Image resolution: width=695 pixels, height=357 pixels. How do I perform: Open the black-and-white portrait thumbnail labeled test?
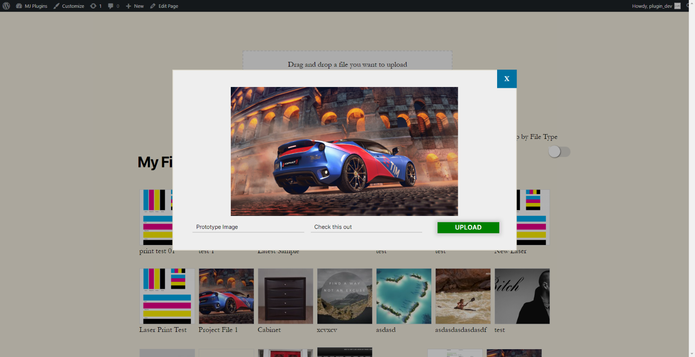tap(522, 296)
